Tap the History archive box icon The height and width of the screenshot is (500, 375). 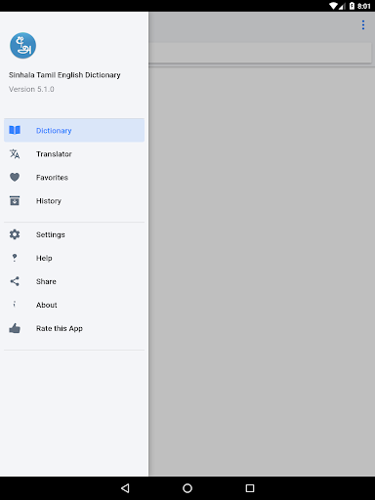(15, 200)
